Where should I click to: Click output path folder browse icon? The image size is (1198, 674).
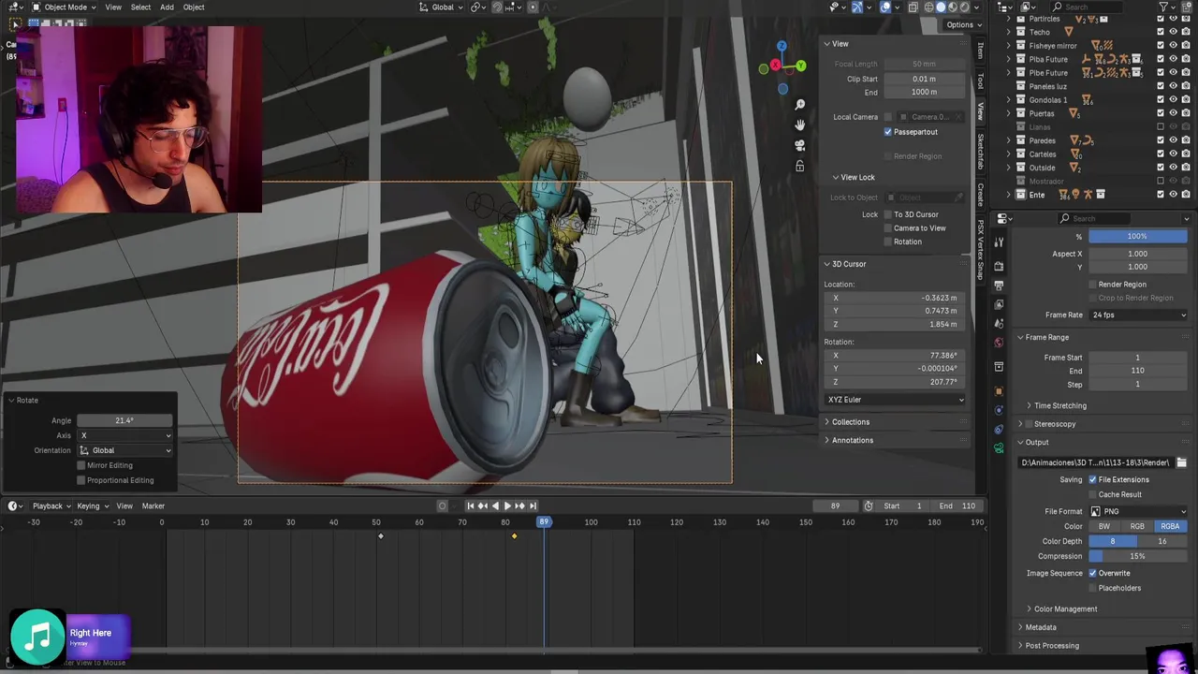[x=1181, y=462]
